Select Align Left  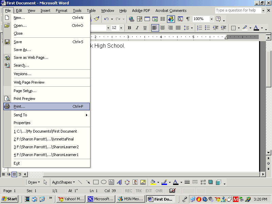click(x=155, y=28)
